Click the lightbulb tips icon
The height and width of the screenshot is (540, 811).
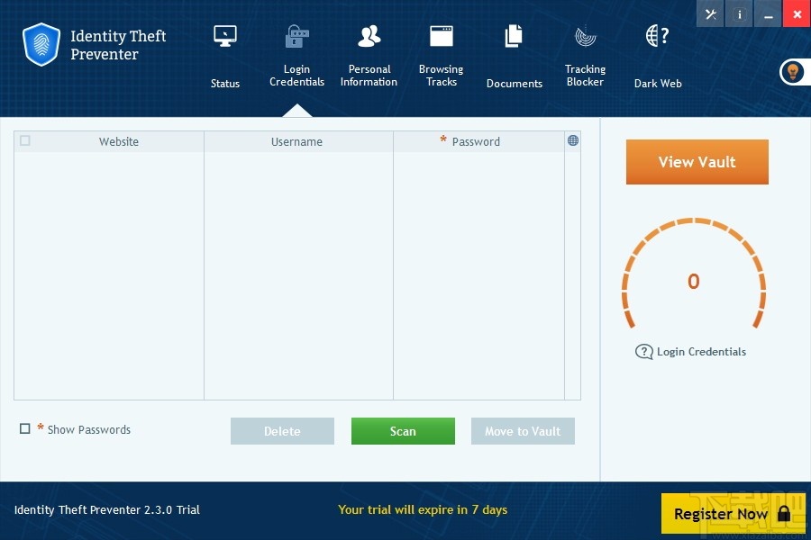pos(793,72)
